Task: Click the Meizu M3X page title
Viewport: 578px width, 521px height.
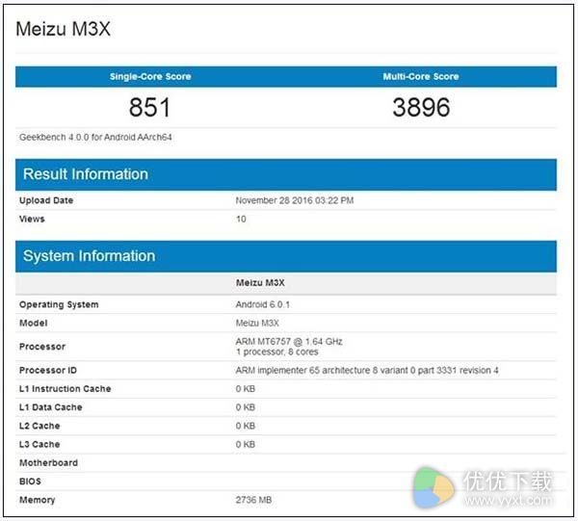Action: [x=63, y=29]
